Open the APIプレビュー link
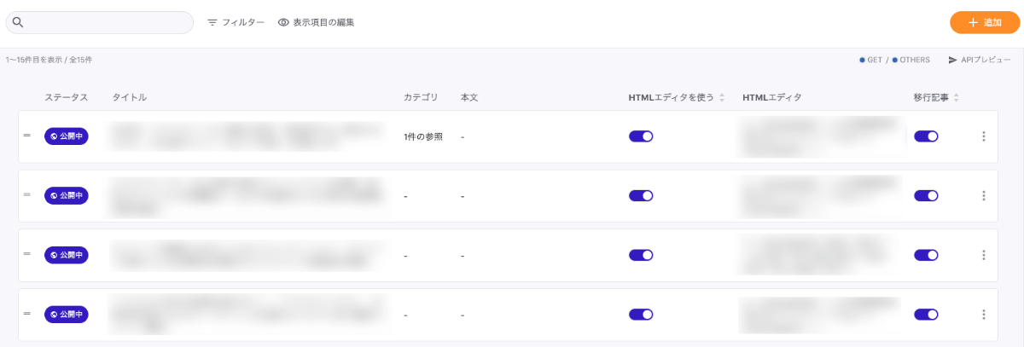This screenshot has height=347, width=1024. (x=979, y=61)
